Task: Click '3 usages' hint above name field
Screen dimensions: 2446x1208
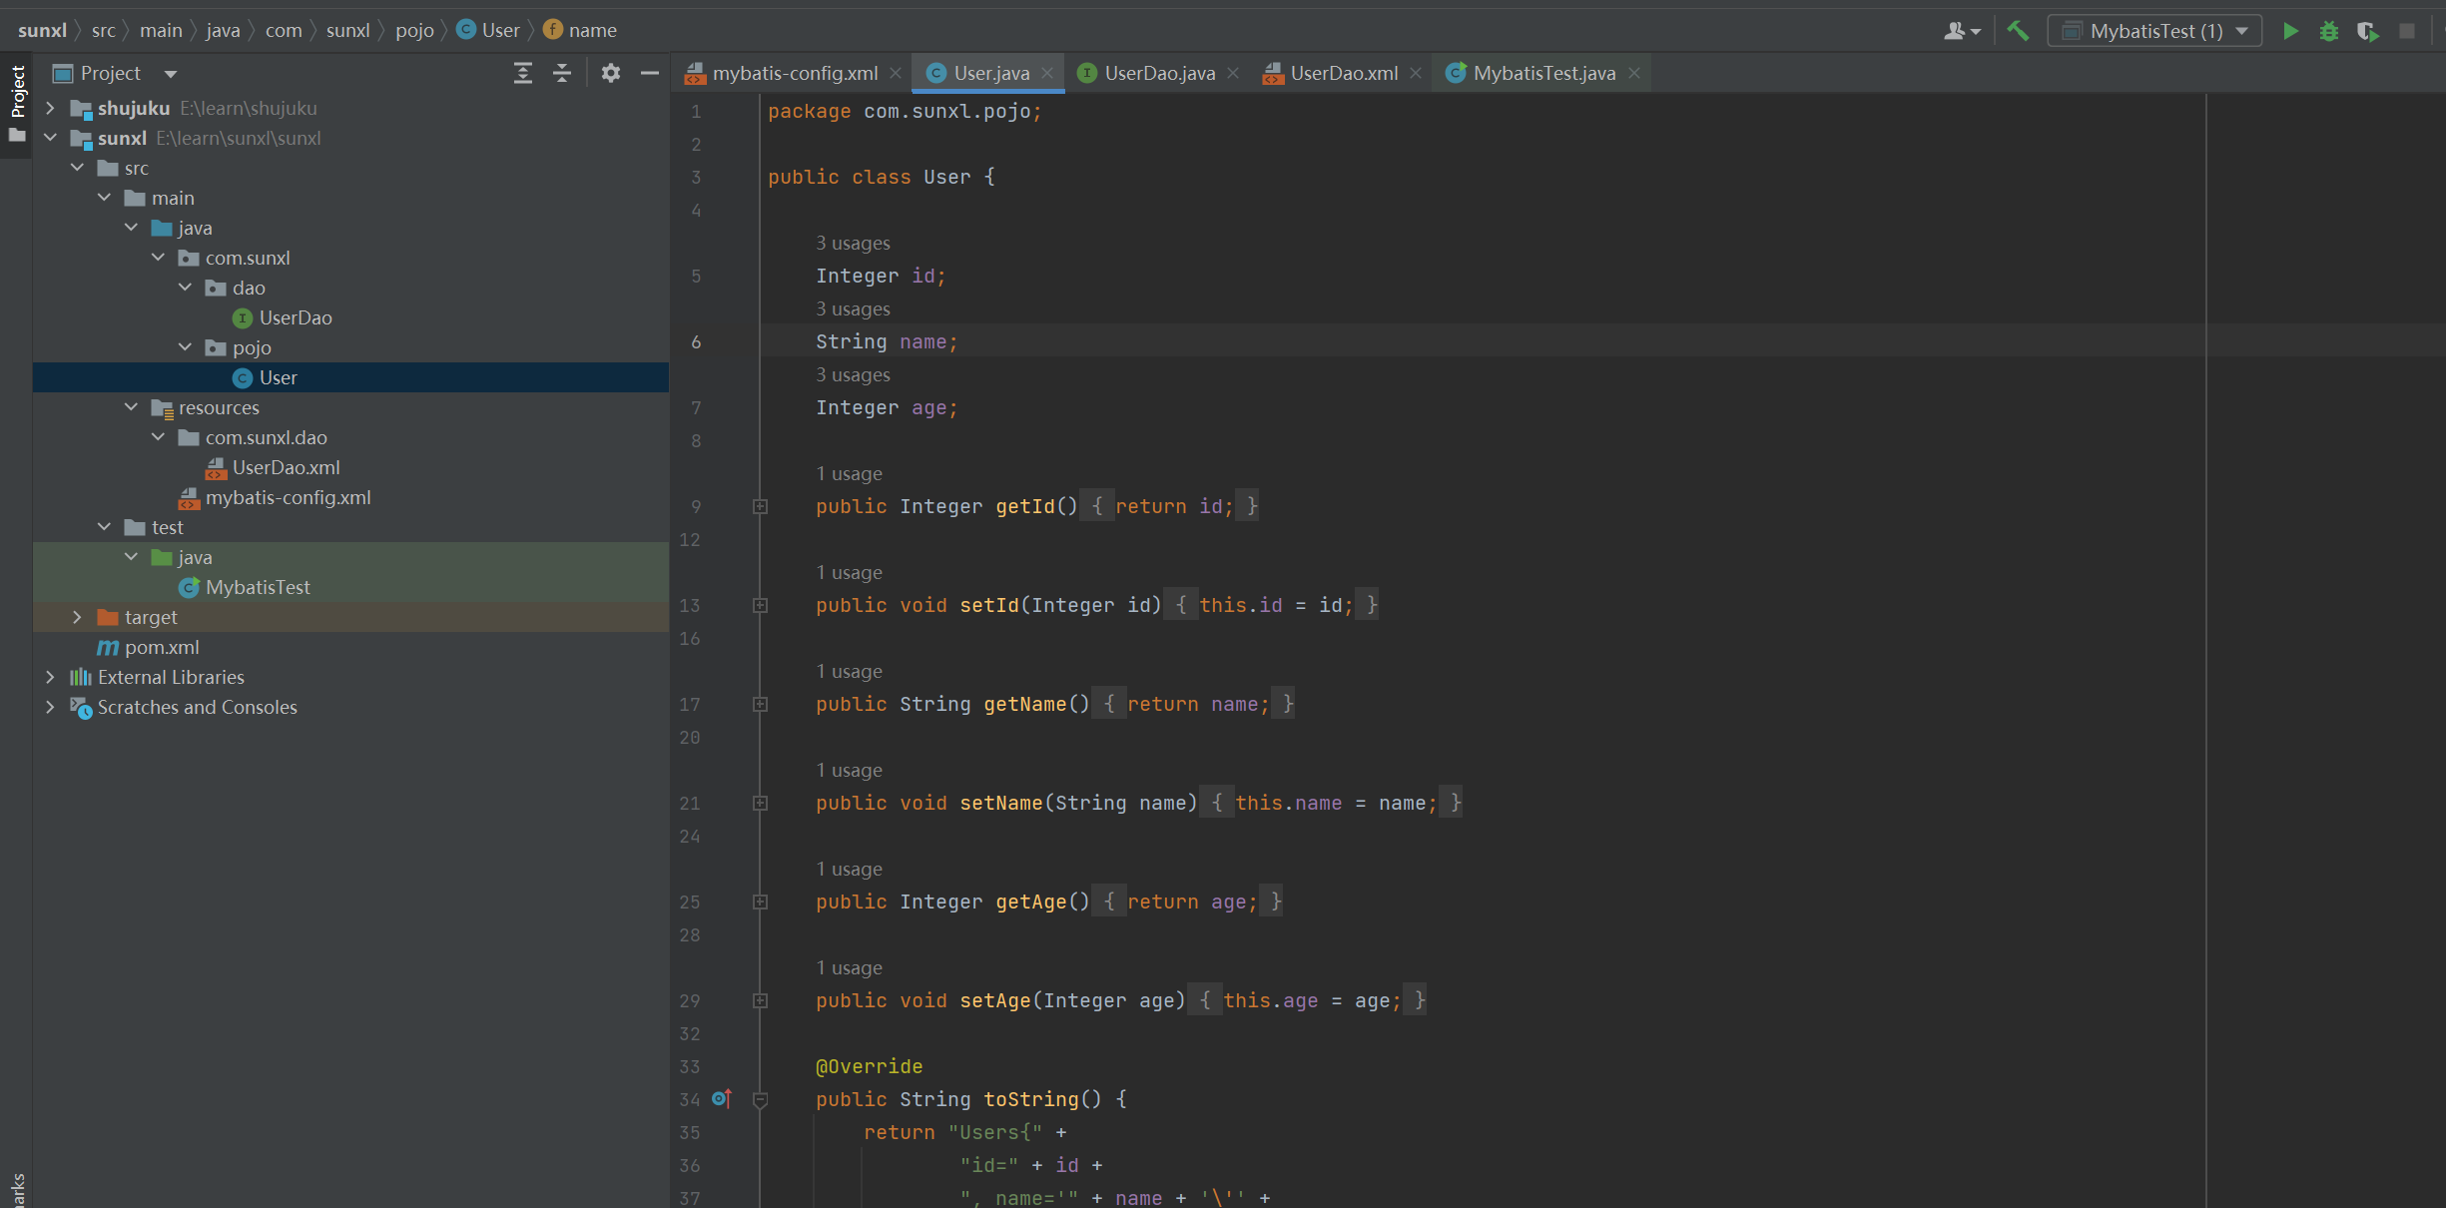Action: [853, 309]
